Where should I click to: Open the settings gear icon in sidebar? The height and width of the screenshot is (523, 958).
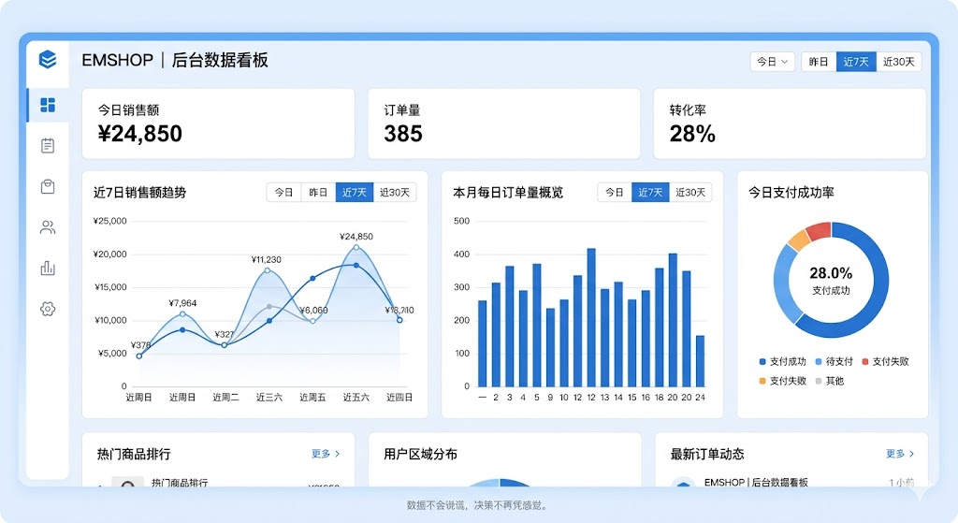[48, 309]
